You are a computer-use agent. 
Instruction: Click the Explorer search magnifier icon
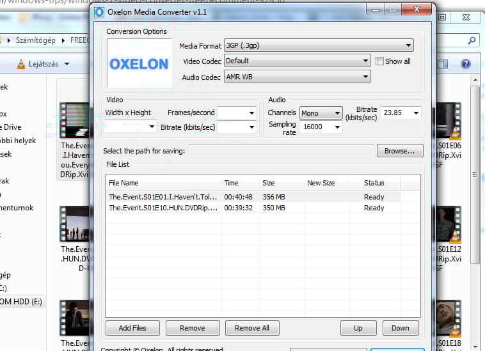472,40
